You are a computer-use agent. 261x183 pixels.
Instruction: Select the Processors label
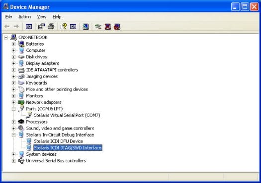click(37, 122)
